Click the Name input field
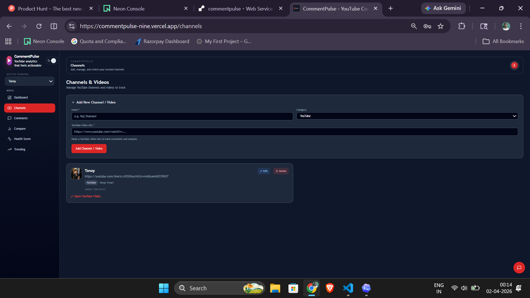 coord(182,116)
